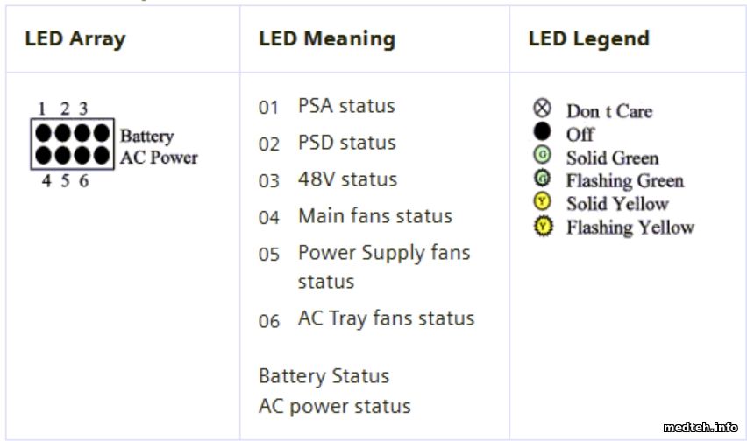This screenshot has width=747, height=441.
Task: Click the AC Tray fans status entry
Action: pyautogui.click(x=386, y=318)
